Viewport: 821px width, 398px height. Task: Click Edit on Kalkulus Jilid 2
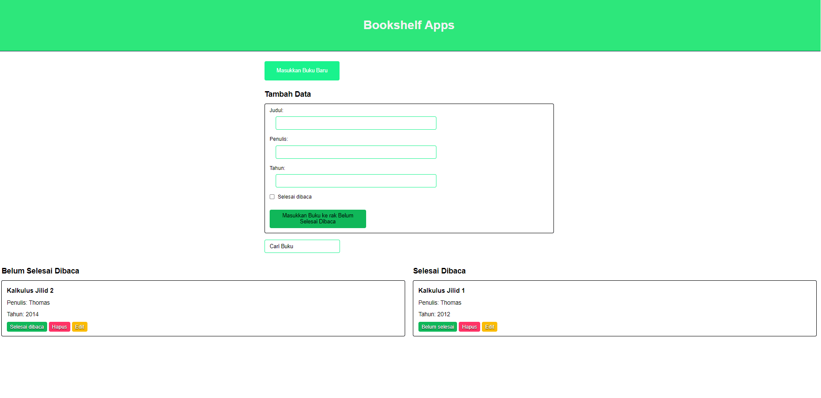(79, 327)
